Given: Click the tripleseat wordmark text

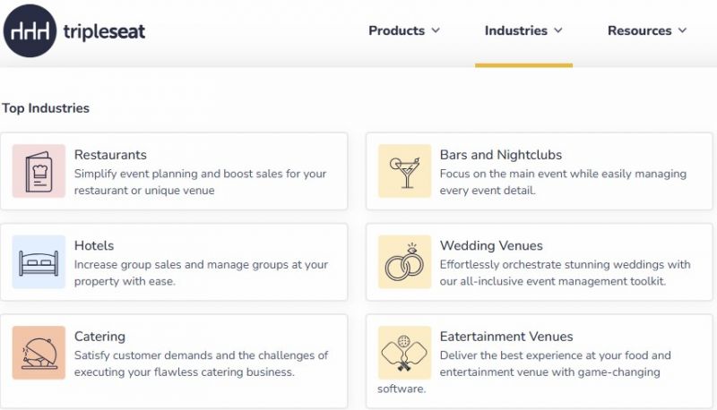Looking at the screenshot, I should tap(104, 31).
